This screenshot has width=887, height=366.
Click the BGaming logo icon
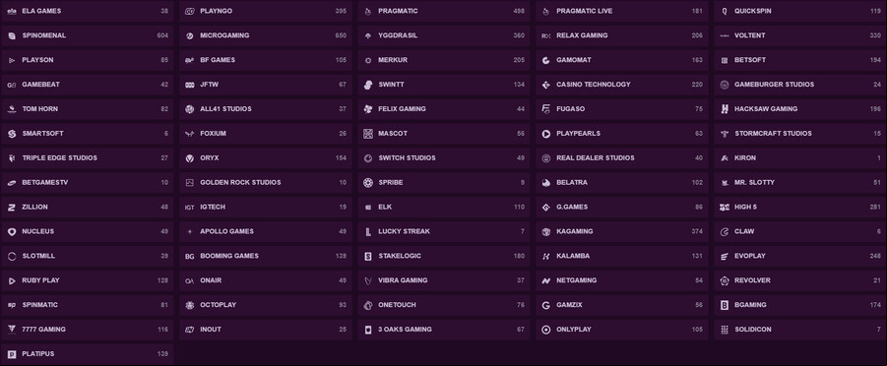click(x=725, y=305)
